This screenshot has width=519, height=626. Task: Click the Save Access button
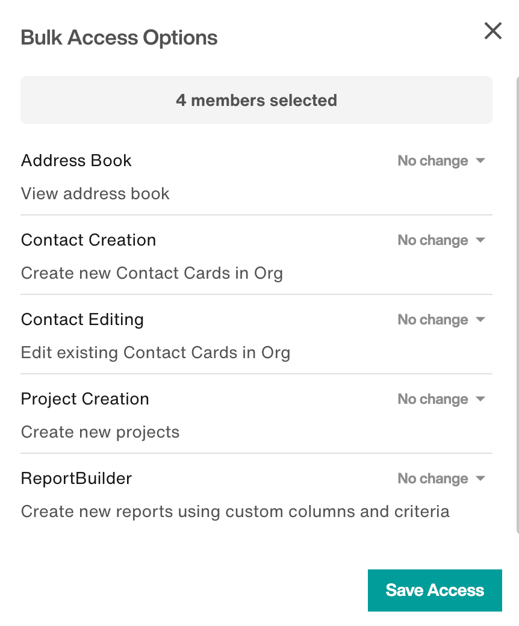435,590
